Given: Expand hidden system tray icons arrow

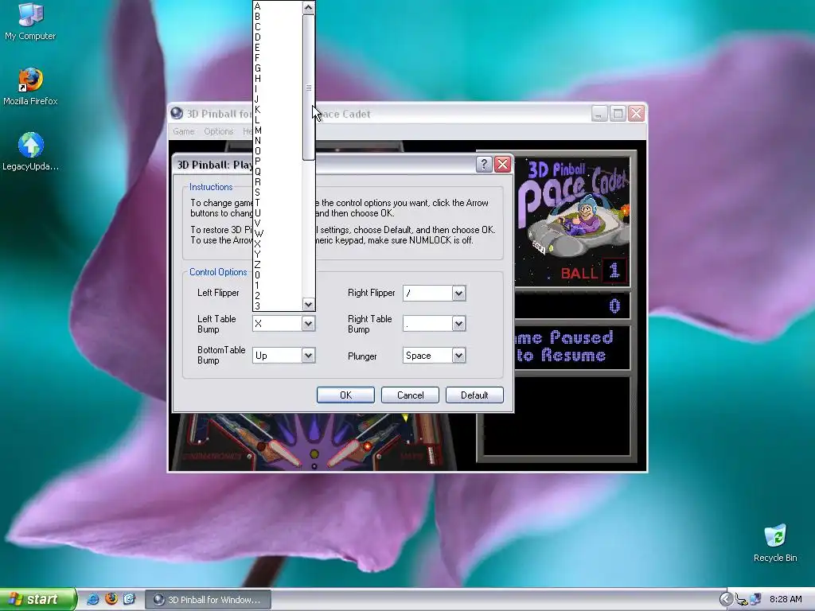Looking at the screenshot, I should [x=726, y=600].
